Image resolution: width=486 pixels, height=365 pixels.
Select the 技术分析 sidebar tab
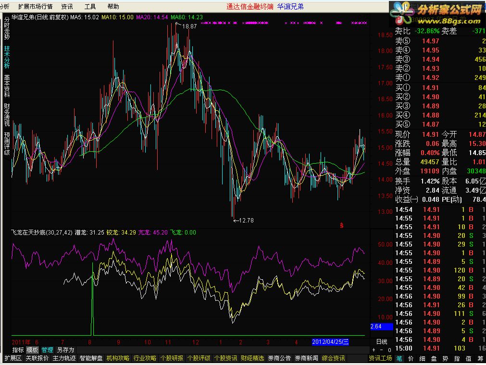pos(7,57)
